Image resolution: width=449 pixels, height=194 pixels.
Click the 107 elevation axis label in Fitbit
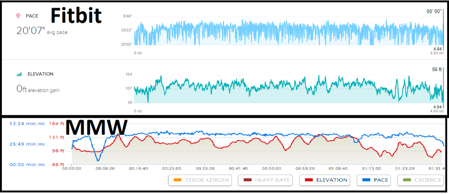[x=129, y=88]
